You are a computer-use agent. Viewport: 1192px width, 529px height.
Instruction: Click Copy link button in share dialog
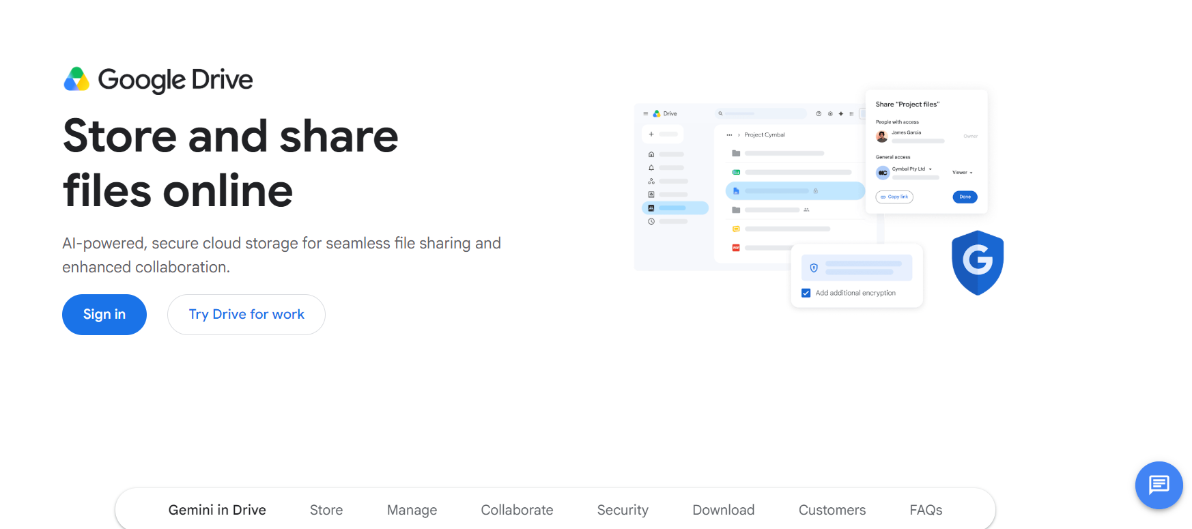coord(894,197)
